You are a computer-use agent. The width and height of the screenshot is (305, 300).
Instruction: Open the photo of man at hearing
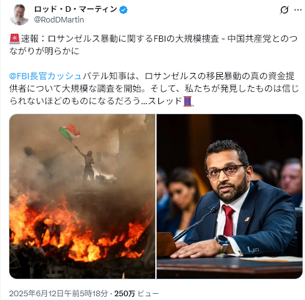click(x=230, y=196)
